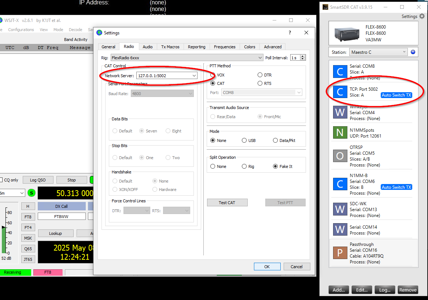Click the Settings dialog help question mark
This screenshot has width=428, height=300.
290,33
